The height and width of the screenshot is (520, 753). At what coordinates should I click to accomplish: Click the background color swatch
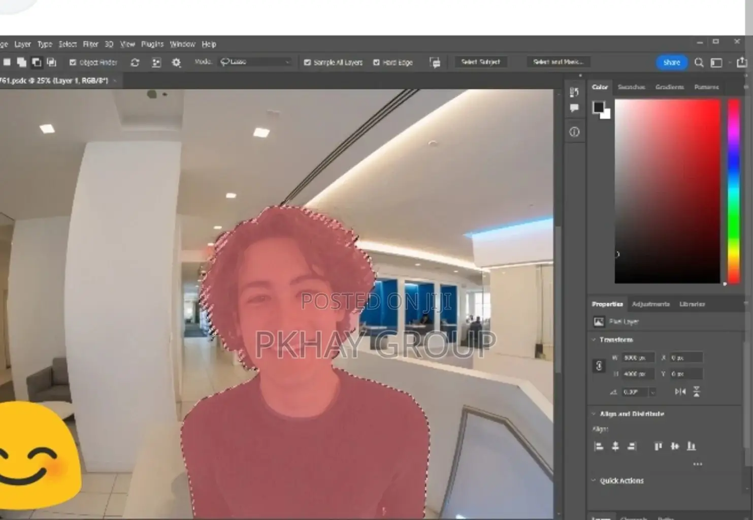(x=606, y=114)
